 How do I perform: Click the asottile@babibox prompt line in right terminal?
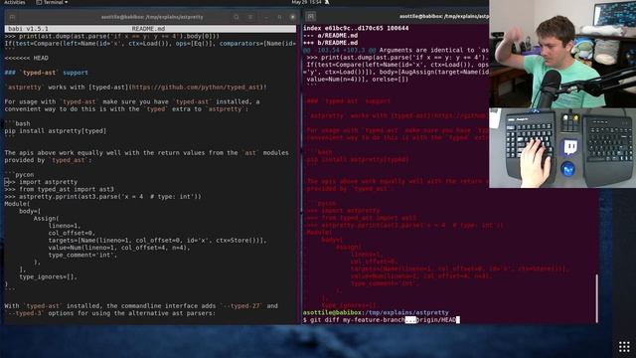[376, 313]
